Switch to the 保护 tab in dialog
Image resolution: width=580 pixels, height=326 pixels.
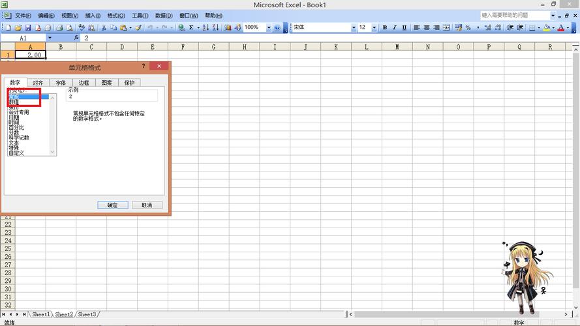(x=129, y=83)
